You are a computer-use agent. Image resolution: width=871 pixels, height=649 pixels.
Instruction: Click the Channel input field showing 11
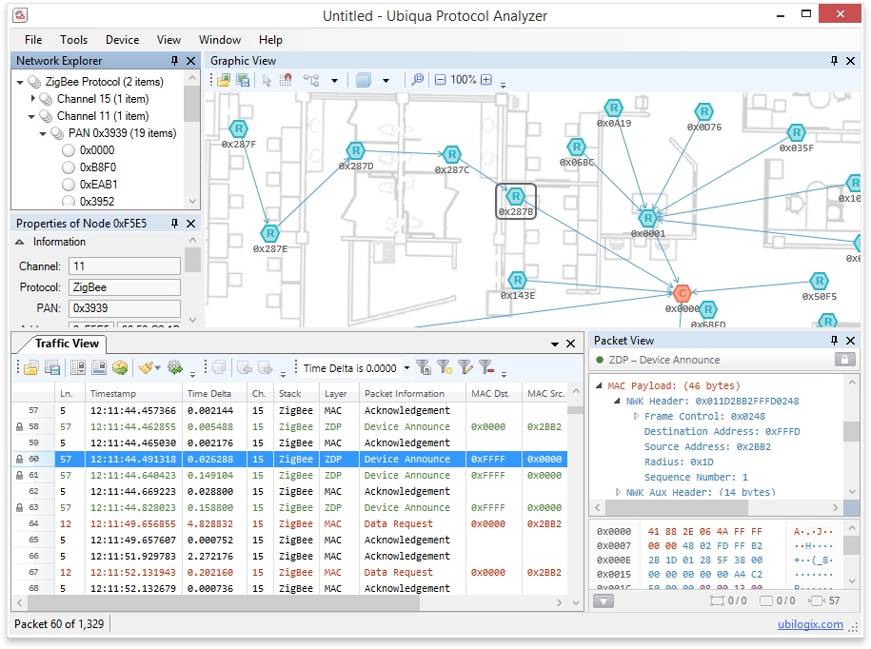click(x=125, y=265)
